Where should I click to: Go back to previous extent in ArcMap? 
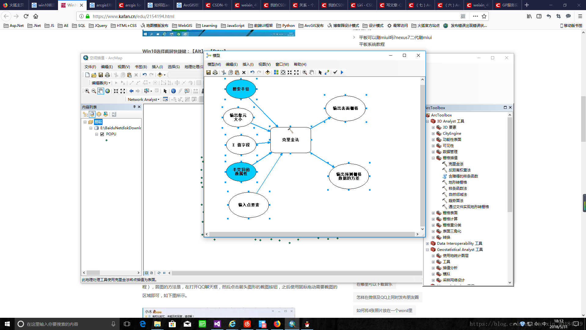(131, 91)
